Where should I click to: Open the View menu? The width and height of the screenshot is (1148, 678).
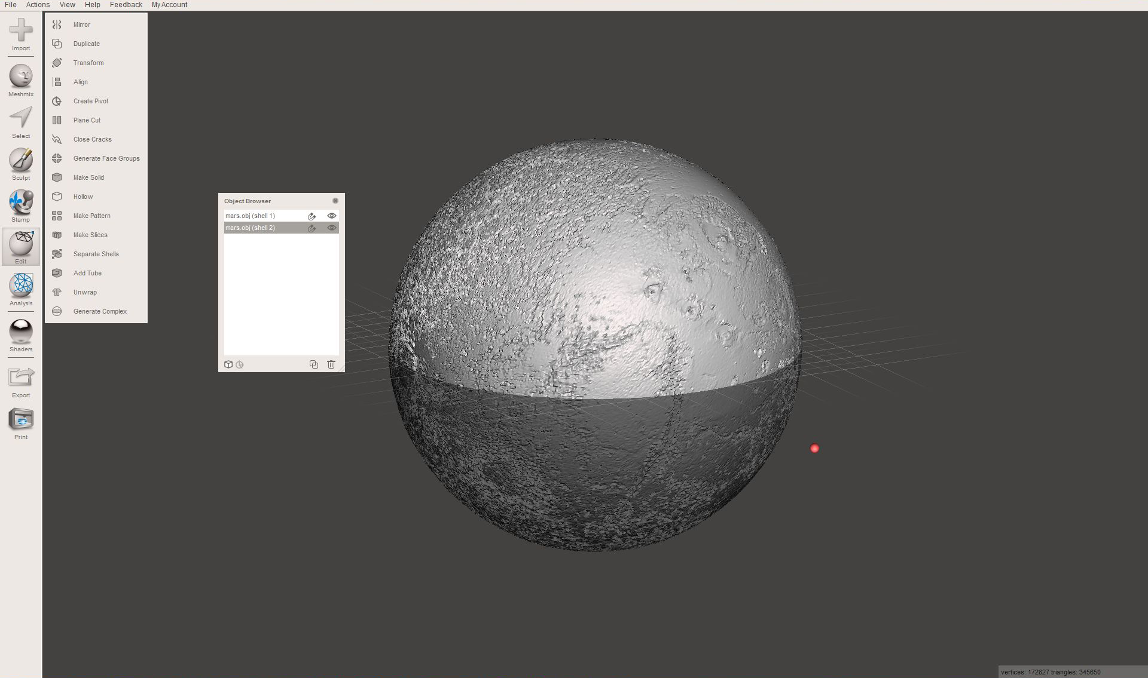click(x=67, y=5)
